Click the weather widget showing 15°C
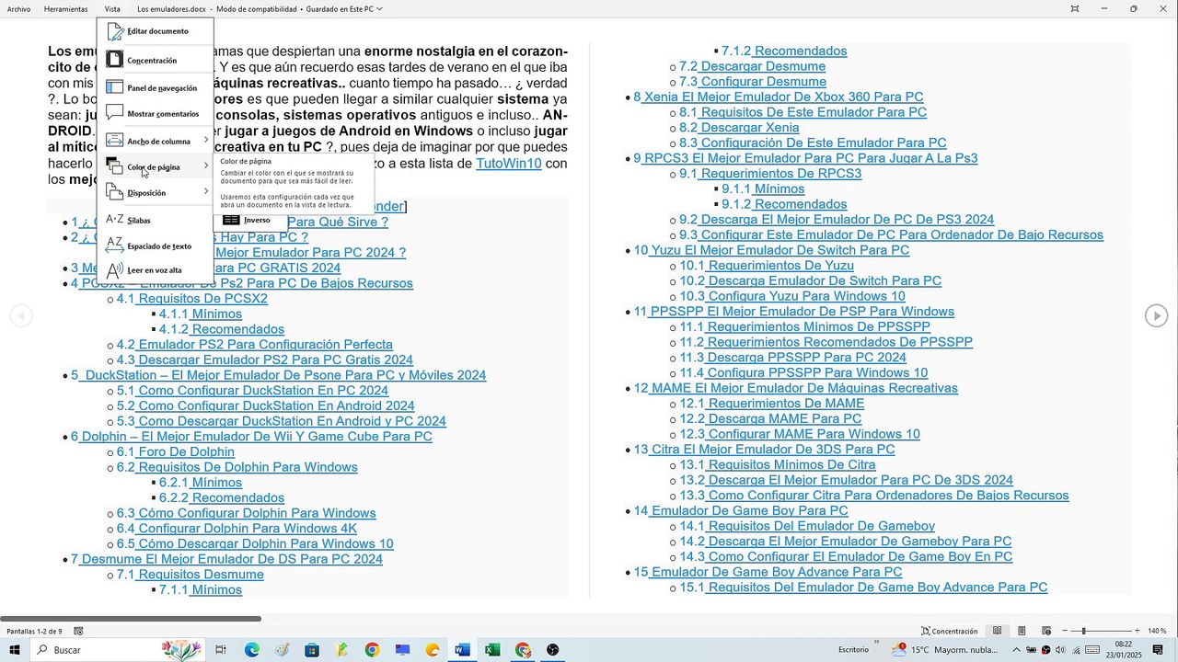 click(945, 650)
